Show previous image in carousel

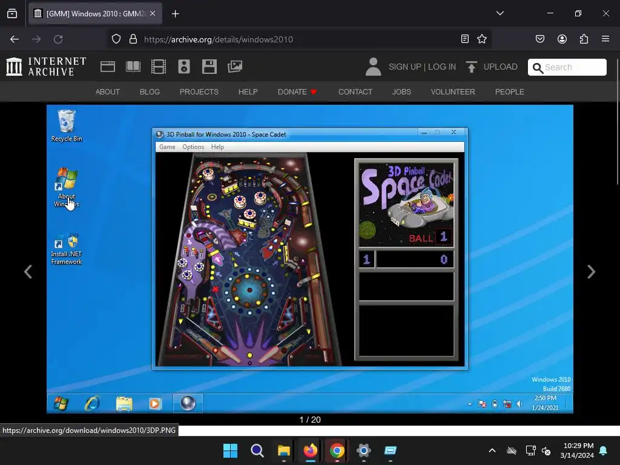(28, 272)
